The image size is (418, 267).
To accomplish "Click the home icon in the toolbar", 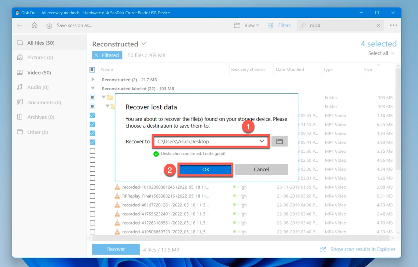I will tap(34, 25).
